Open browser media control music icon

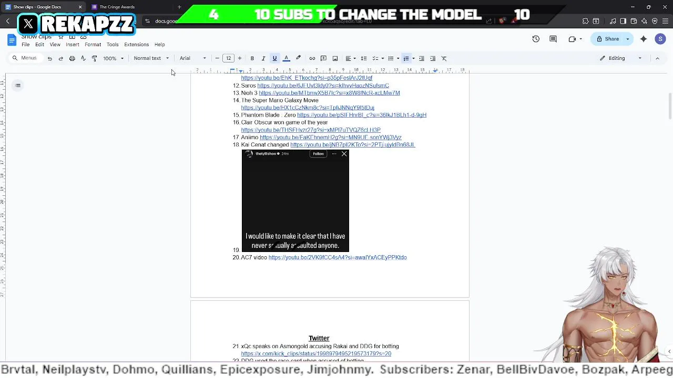click(613, 21)
